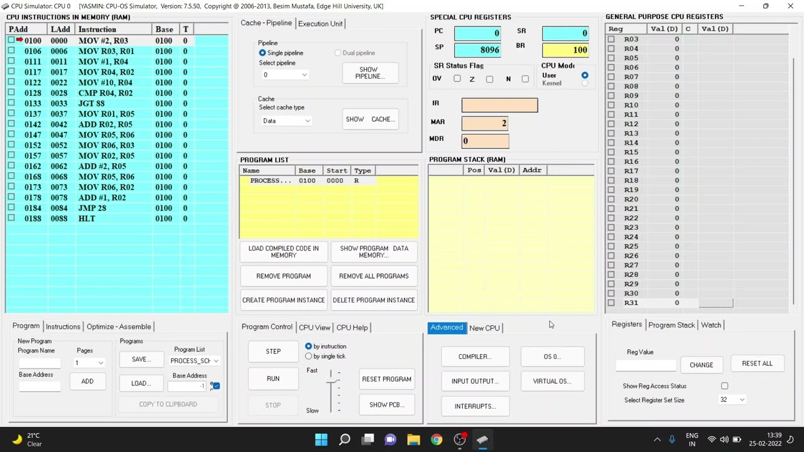Open Google Chrome from the taskbar
Viewport: 804px width, 452px height.
pyautogui.click(x=437, y=439)
